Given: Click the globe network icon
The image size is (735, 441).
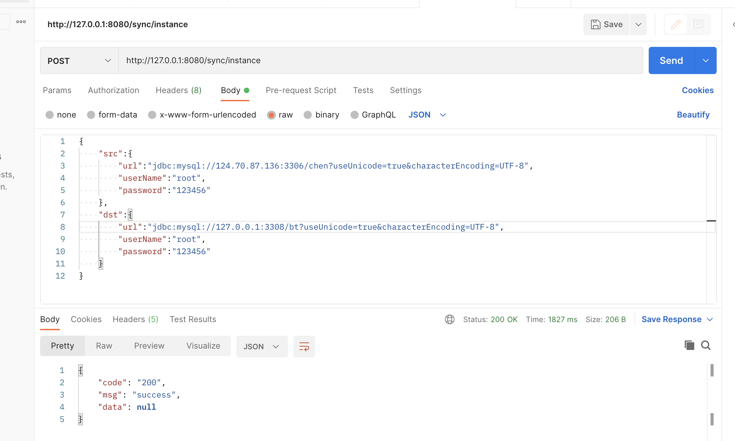Looking at the screenshot, I should [449, 319].
